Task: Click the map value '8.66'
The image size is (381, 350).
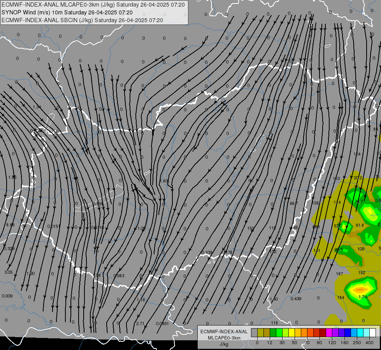Action: pyautogui.click(x=11, y=225)
